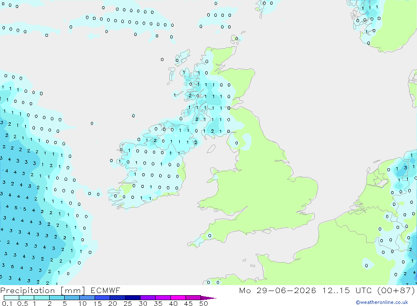Click legend scale label '50'
417x306 pixels.
pyautogui.click(x=203, y=303)
